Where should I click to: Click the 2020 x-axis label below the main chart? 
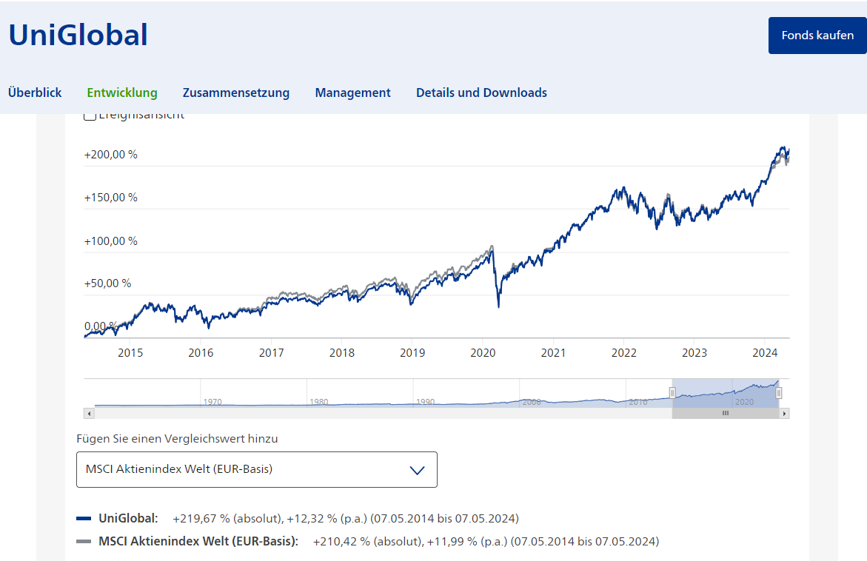[x=483, y=352]
